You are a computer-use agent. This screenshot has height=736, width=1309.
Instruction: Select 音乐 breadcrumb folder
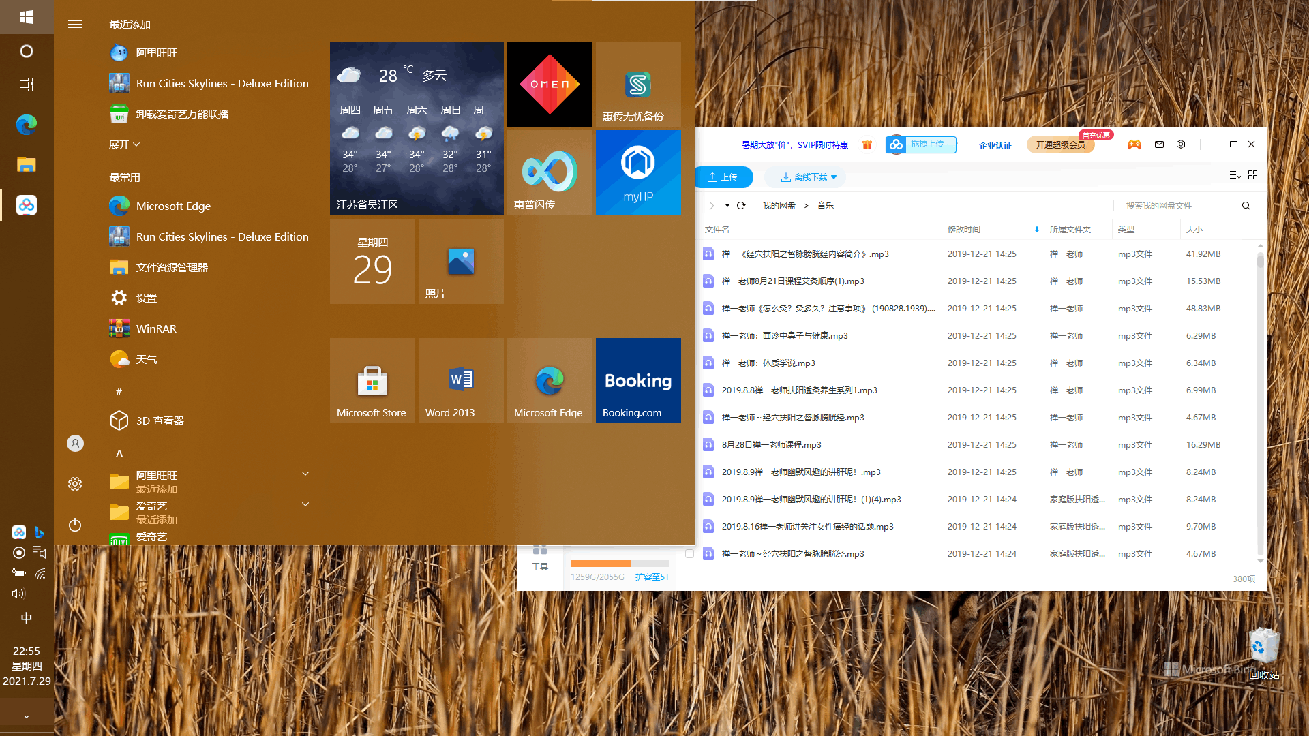[826, 206]
